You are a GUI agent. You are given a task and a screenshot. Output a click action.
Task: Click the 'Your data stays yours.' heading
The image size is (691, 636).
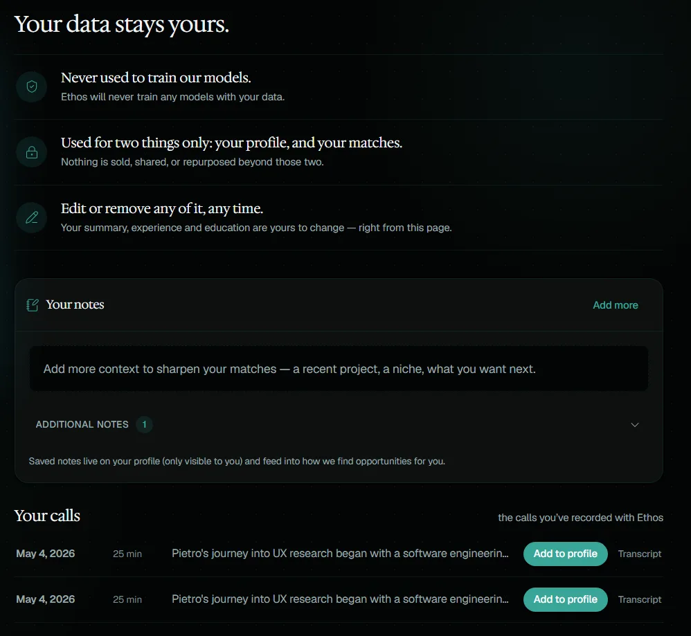122,24
